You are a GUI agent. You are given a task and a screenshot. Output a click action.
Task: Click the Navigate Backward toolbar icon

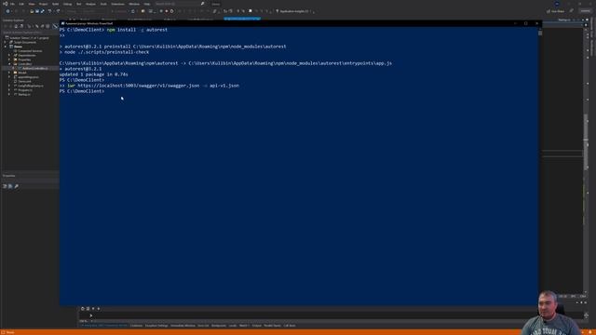(x=8, y=11)
